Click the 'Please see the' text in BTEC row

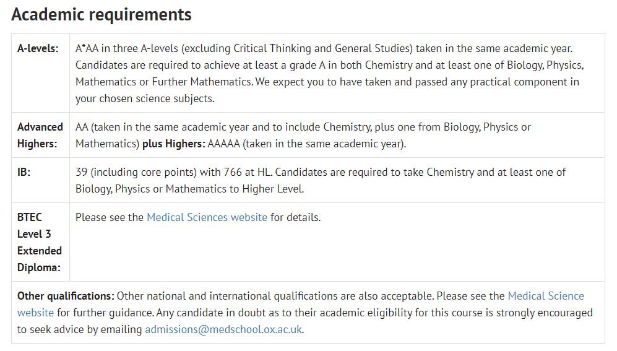click(x=110, y=217)
